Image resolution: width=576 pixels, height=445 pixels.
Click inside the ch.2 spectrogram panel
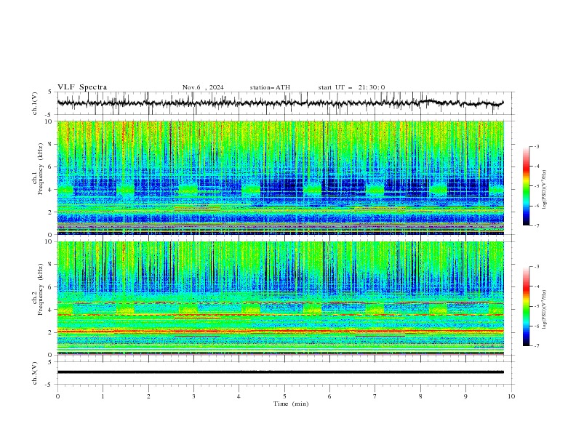pyautogui.click(x=280, y=298)
